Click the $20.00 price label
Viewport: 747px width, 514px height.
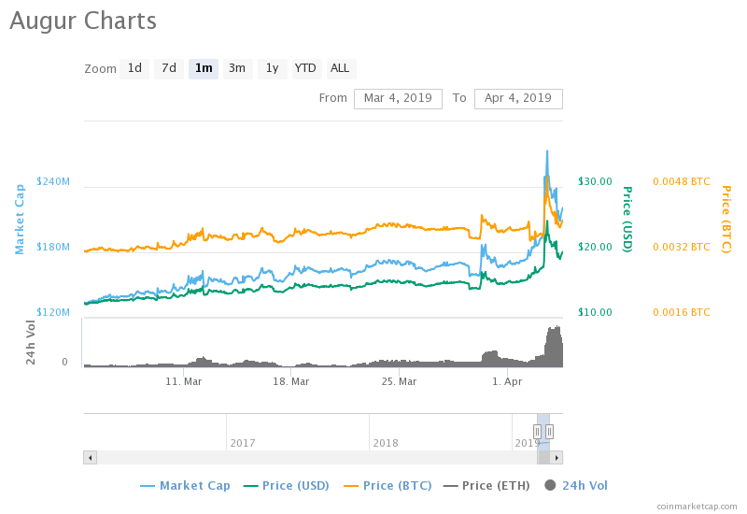(595, 247)
